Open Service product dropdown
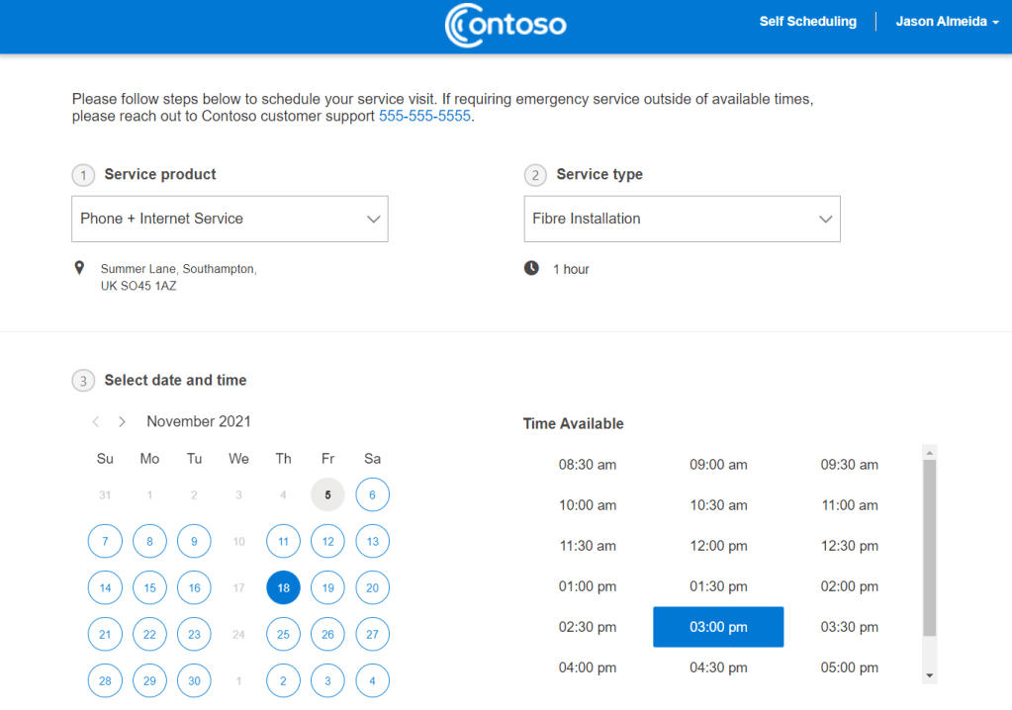 (x=230, y=219)
